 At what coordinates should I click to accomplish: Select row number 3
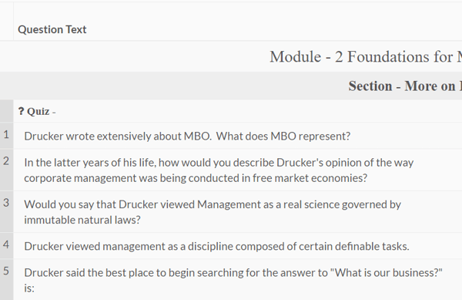(6, 203)
